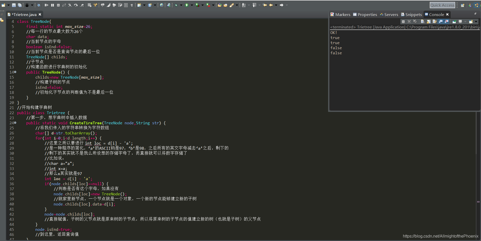Open the Search dropdown arrow
The image size is (481, 241).
[237, 5]
